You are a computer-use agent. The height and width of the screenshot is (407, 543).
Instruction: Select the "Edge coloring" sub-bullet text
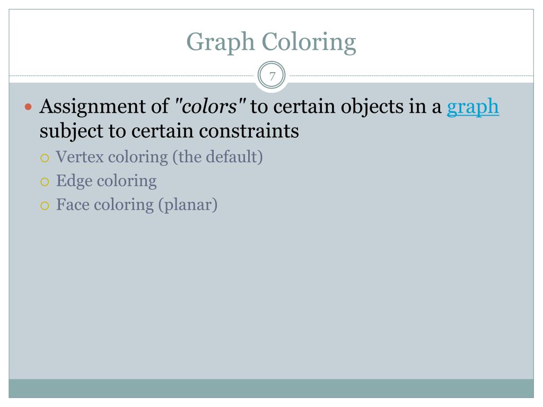pos(106,181)
